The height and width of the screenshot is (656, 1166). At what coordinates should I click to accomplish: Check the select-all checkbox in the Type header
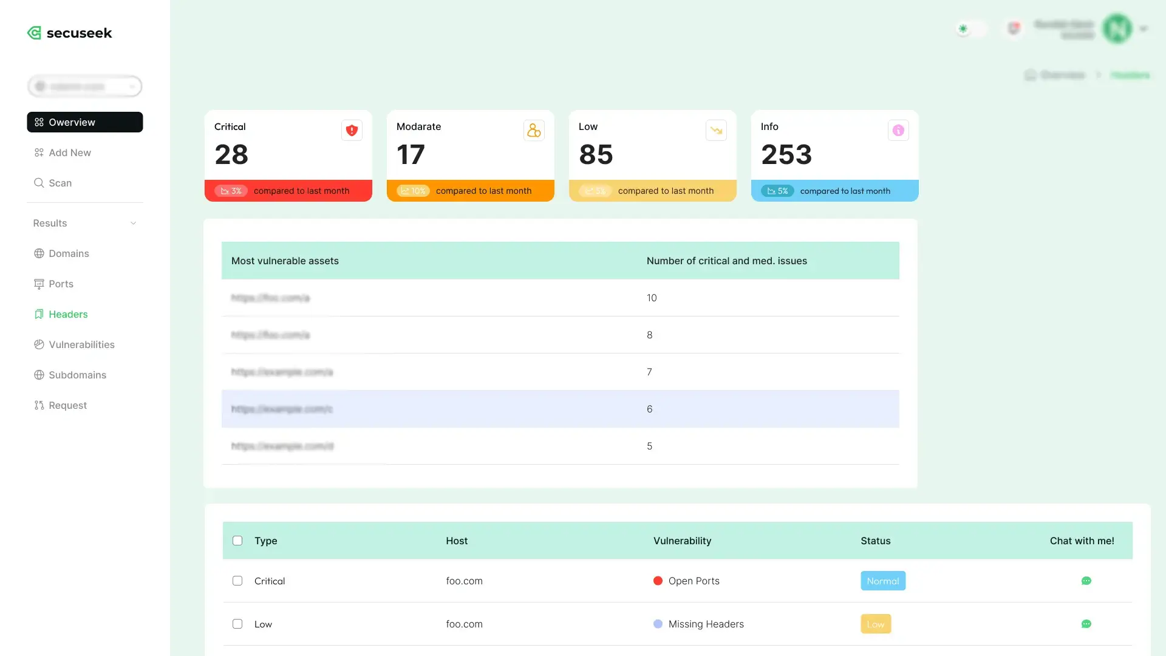[237, 541]
